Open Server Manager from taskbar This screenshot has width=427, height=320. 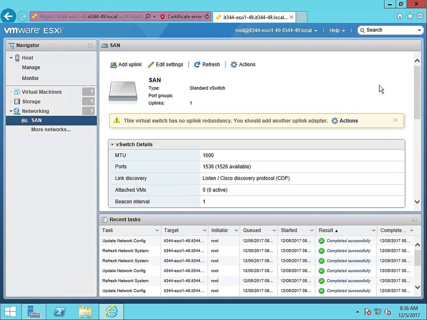(x=34, y=312)
